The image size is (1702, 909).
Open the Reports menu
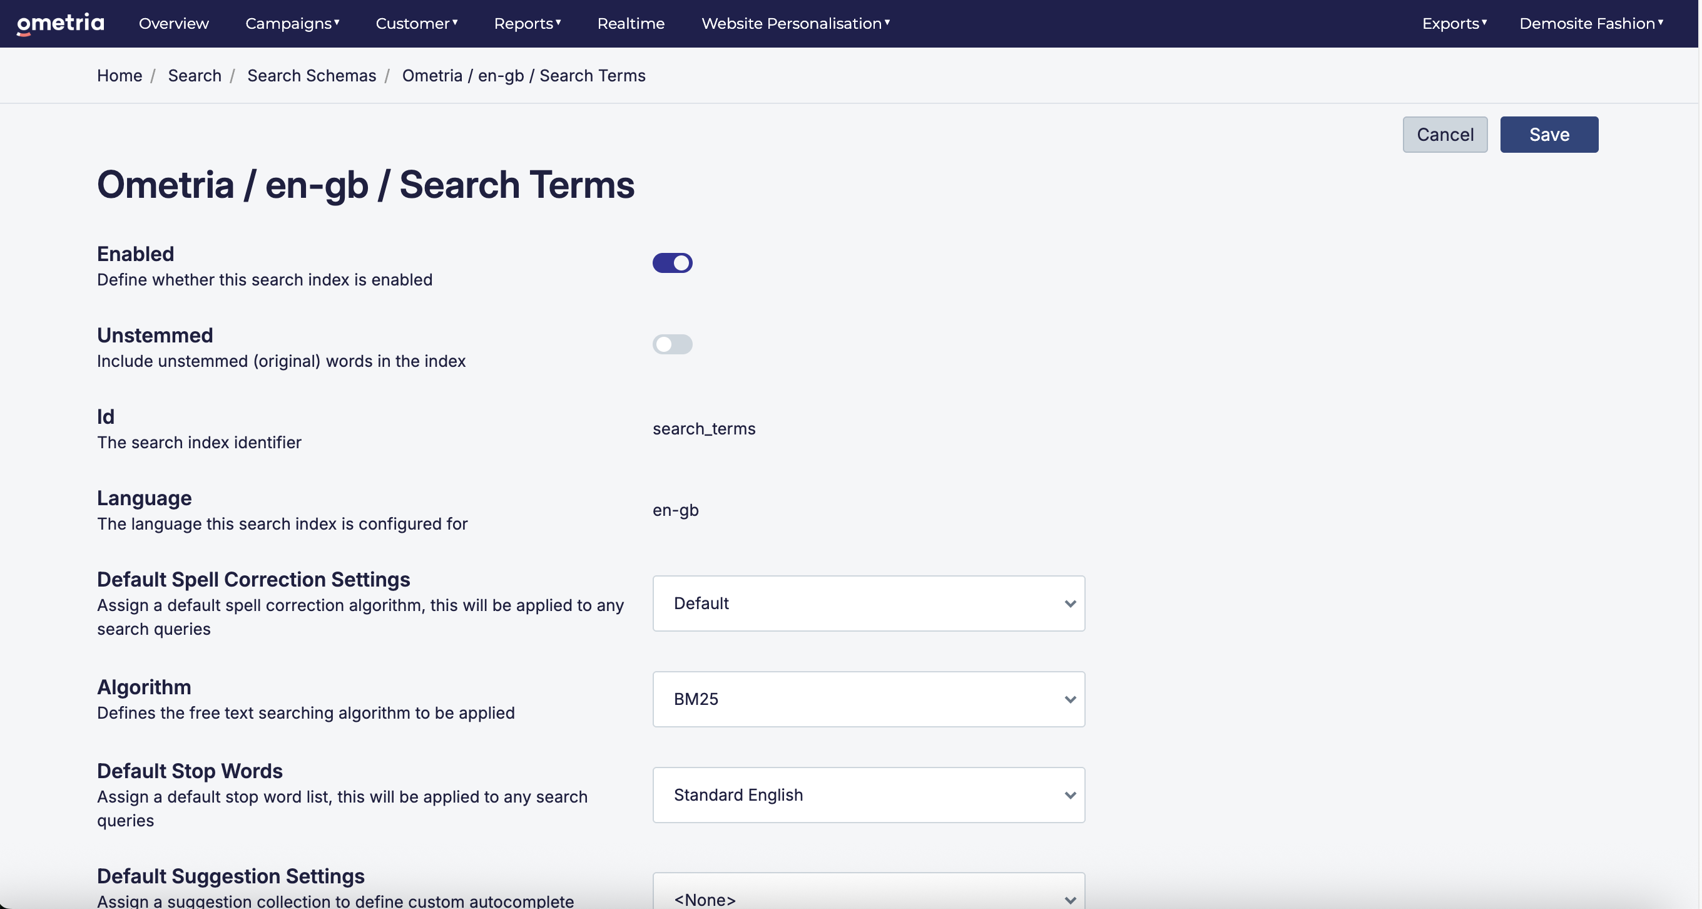527,24
